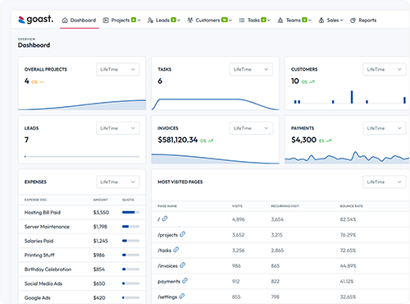Click the Dashboard home icon
The height and width of the screenshot is (304, 410).
(x=65, y=21)
